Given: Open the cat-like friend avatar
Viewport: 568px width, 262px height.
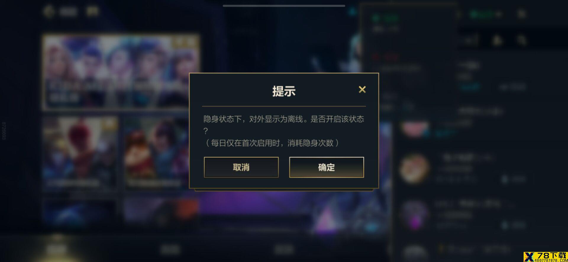Looking at the screenshot, I should click(414, 169).
